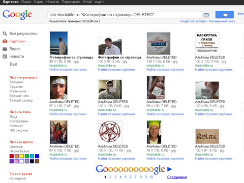
Task: Open the Карты tab in top bar
Action: pyautogui.click(x=39, y=2)
